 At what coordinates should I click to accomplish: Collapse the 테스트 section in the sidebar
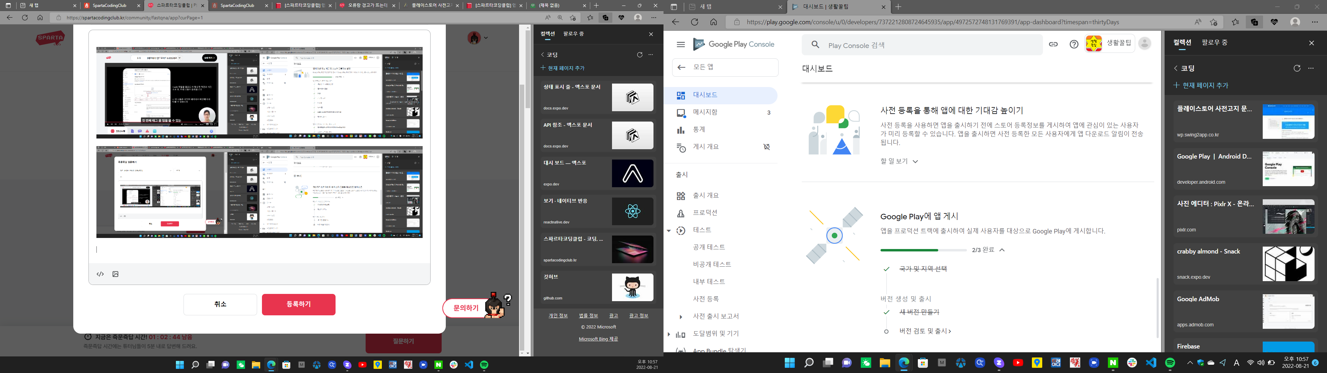tap(669, 230)
